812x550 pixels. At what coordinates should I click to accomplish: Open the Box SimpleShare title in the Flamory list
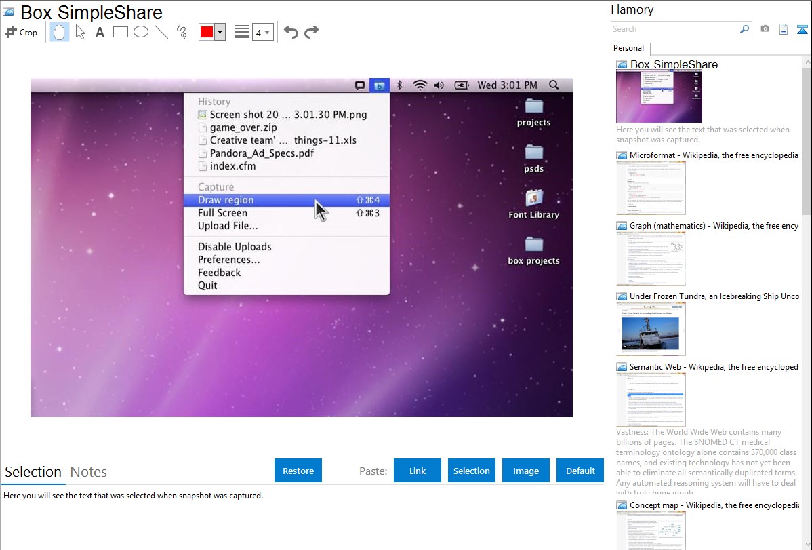674,65
